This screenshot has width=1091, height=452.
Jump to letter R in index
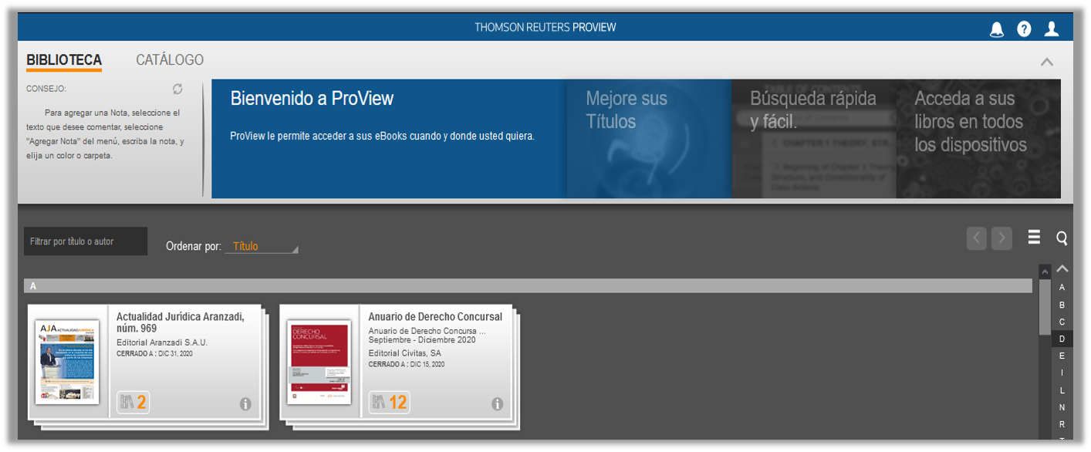[1062, 424]
